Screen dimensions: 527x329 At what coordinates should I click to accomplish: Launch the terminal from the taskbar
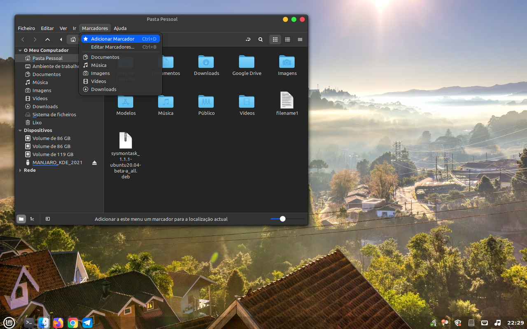coord(29,322)
